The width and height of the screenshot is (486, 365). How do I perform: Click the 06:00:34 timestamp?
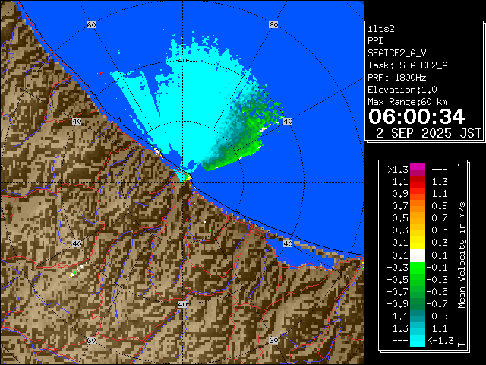(x=416, y=116)
